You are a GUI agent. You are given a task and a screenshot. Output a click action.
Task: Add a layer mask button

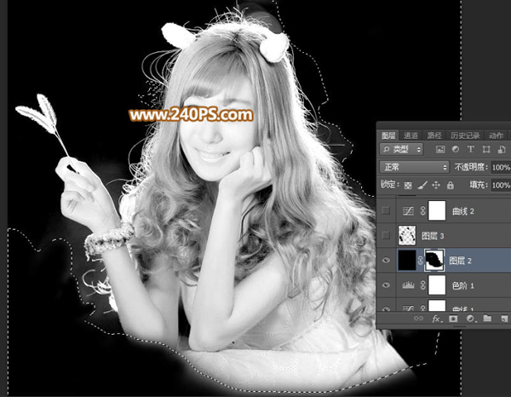[453, 319]
